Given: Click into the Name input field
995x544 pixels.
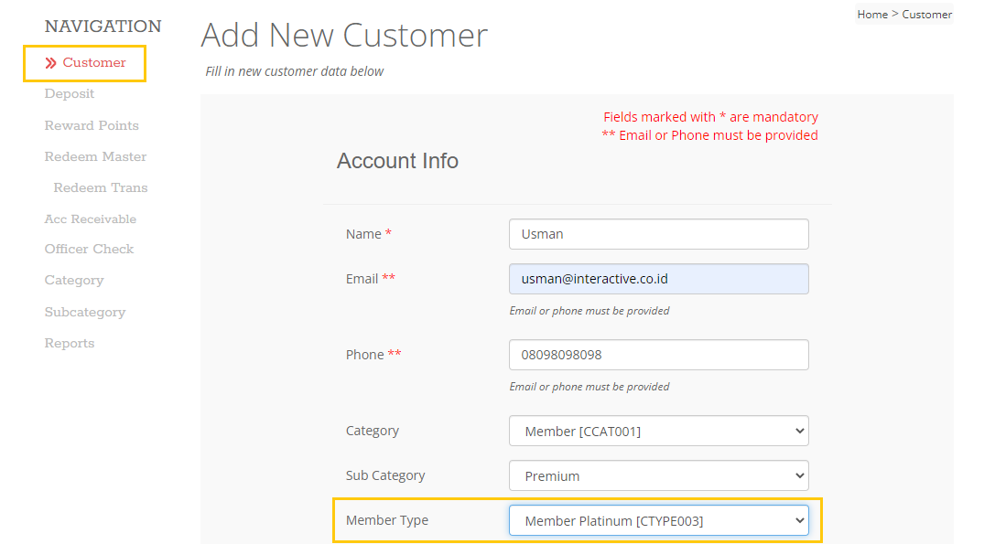Looking at the screenshot, I should click(x=658, y=234).
